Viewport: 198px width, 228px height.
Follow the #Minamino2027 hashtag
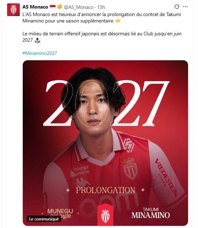coord(40,53)
